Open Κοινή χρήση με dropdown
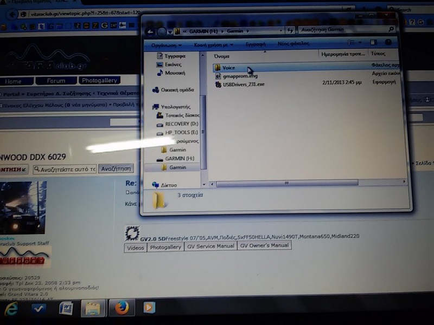Viewport: 434px width, 325px height. [213, 44]
